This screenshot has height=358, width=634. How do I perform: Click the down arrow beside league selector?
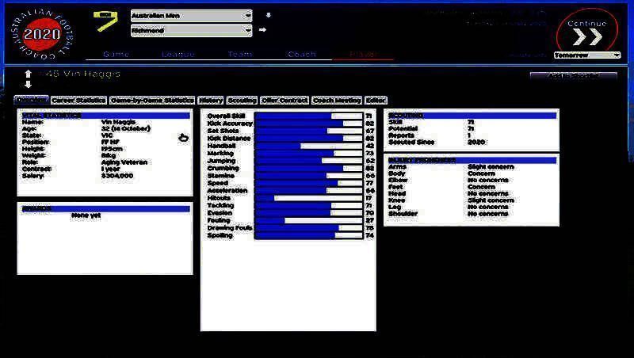point(268,15)
